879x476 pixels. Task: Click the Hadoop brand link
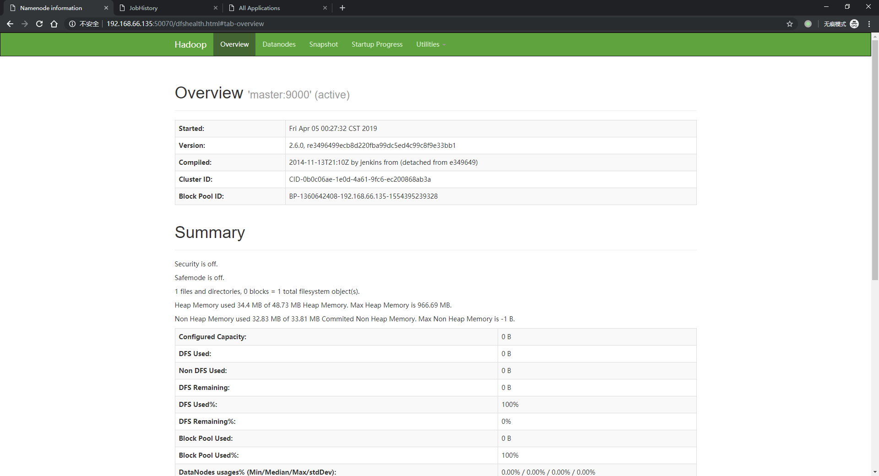(x=190, y=44)
